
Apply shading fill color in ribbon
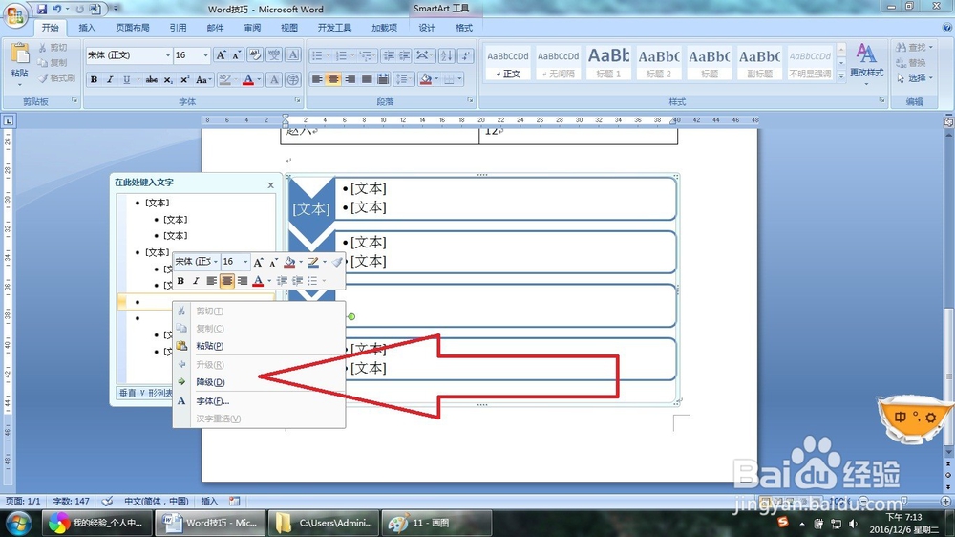click(x=426, y=79)
